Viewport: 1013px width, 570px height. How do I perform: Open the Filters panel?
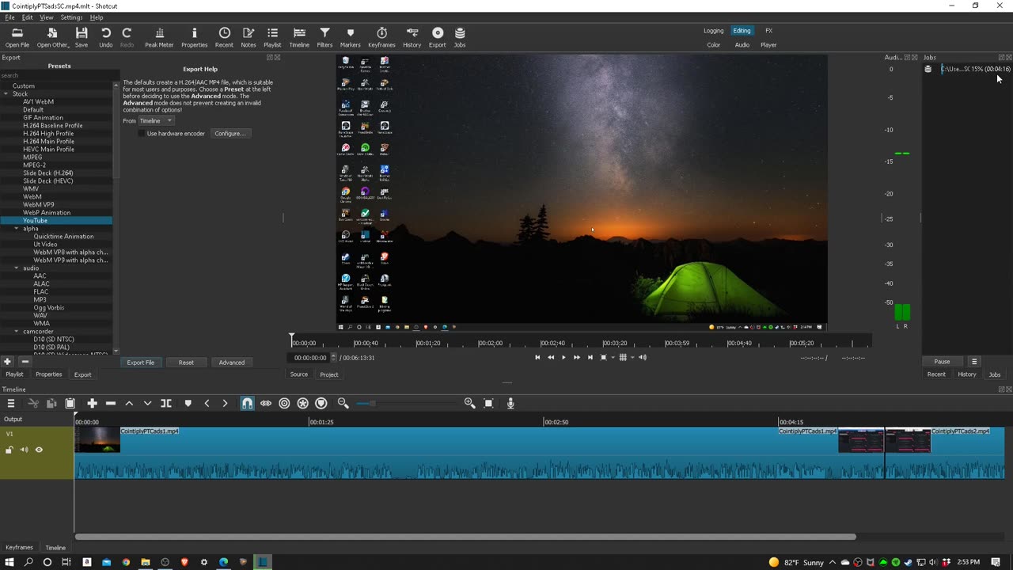[x=324, y=36]
